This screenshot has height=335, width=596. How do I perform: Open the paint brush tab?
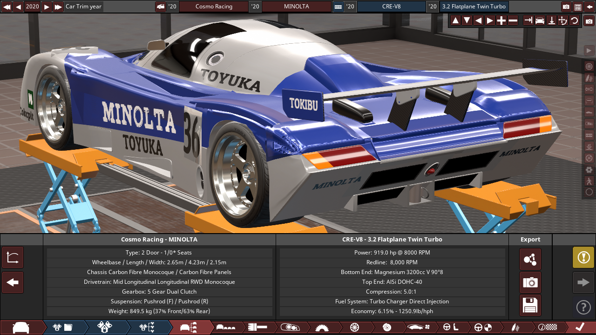click(x=257, y=328)
